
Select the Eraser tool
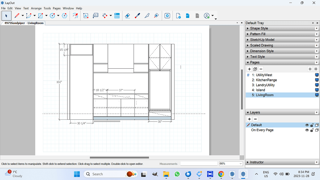(127, 15)
